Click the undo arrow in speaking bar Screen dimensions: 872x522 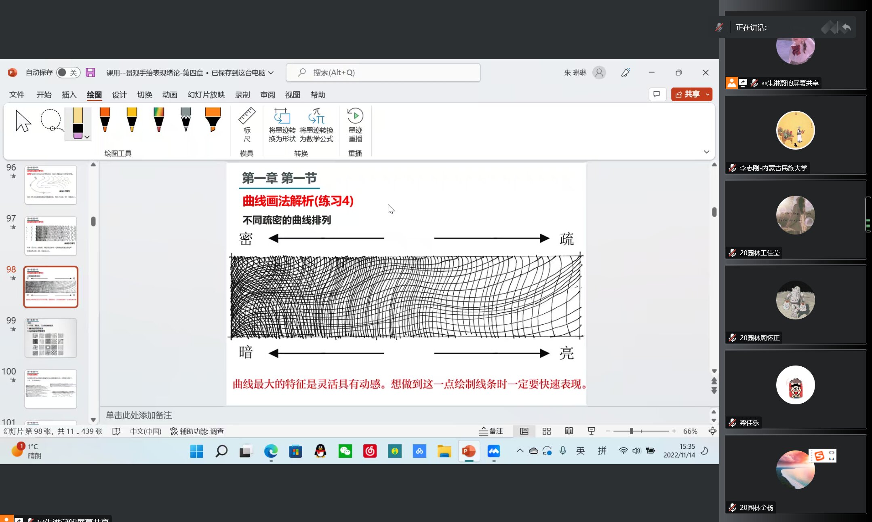[847, 27]
